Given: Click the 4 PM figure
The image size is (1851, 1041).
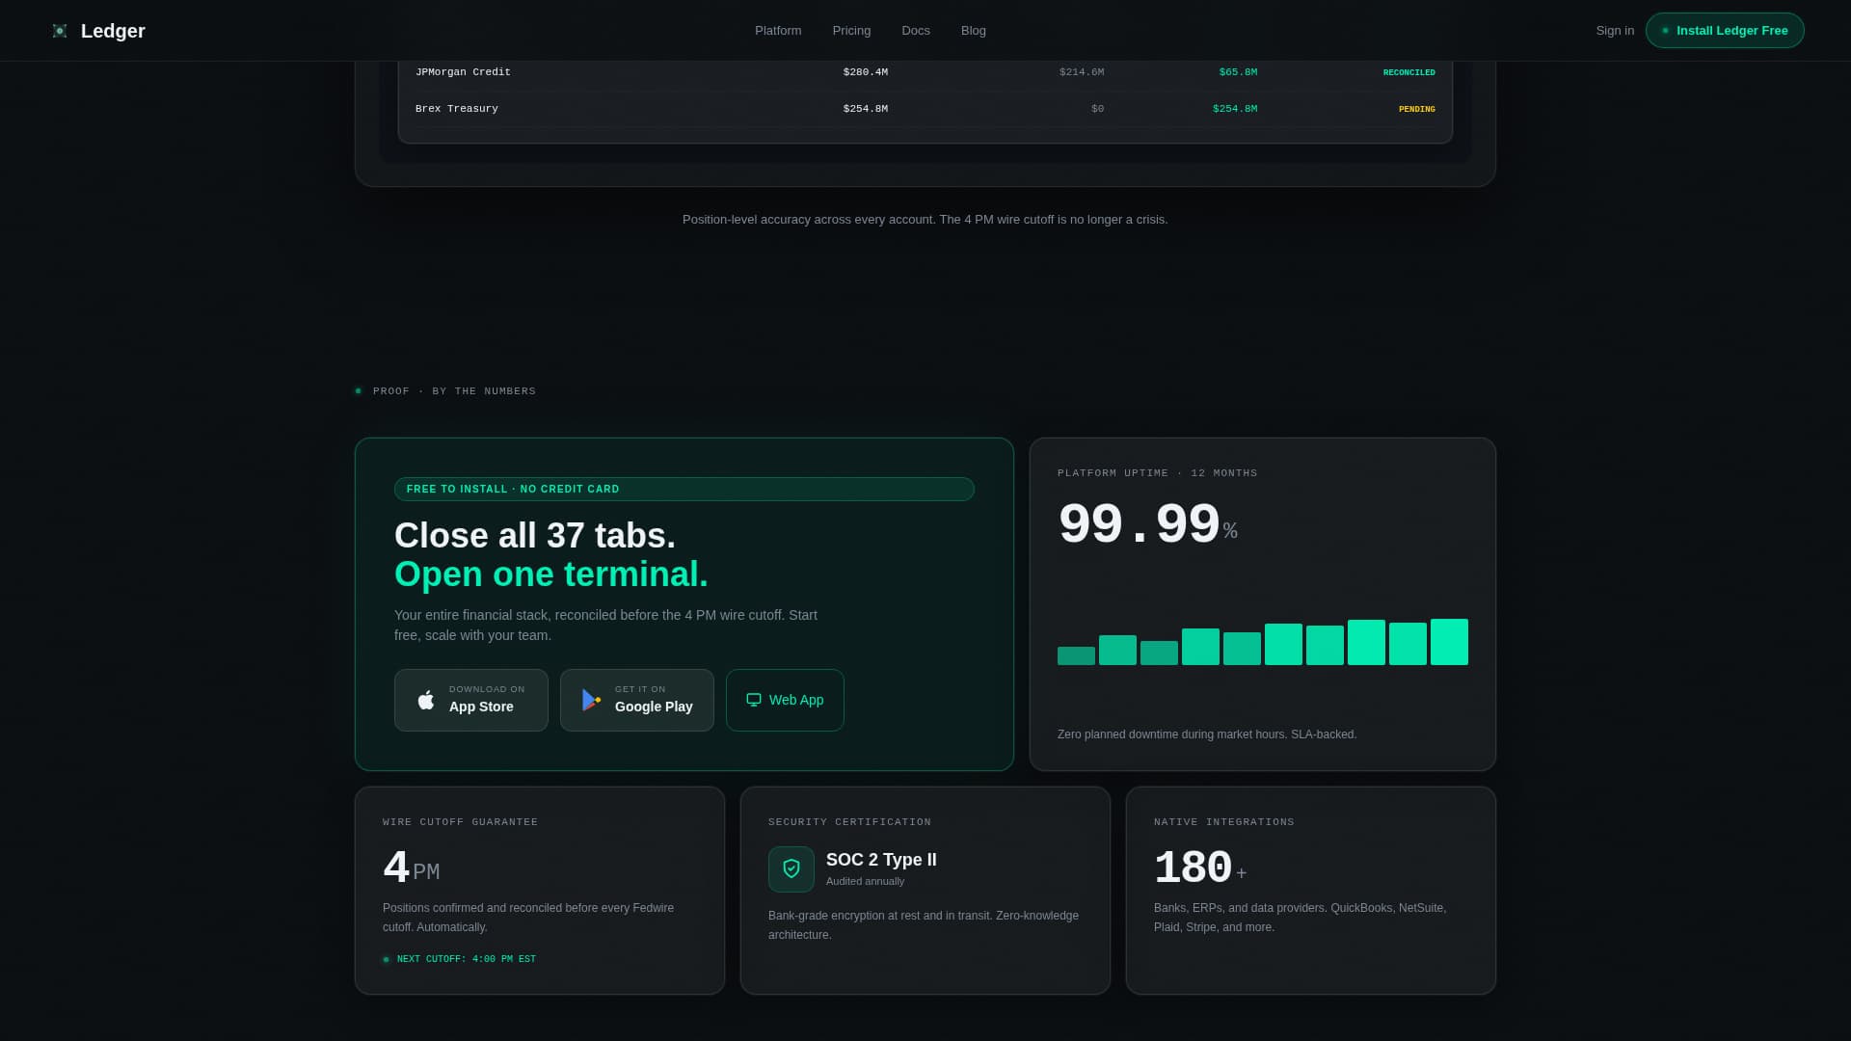Looking at the screenshot, I should [x=412, y=869].
